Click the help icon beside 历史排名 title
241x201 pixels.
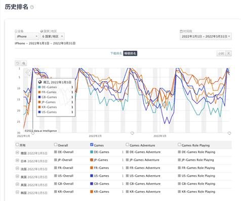pos(32,7)
